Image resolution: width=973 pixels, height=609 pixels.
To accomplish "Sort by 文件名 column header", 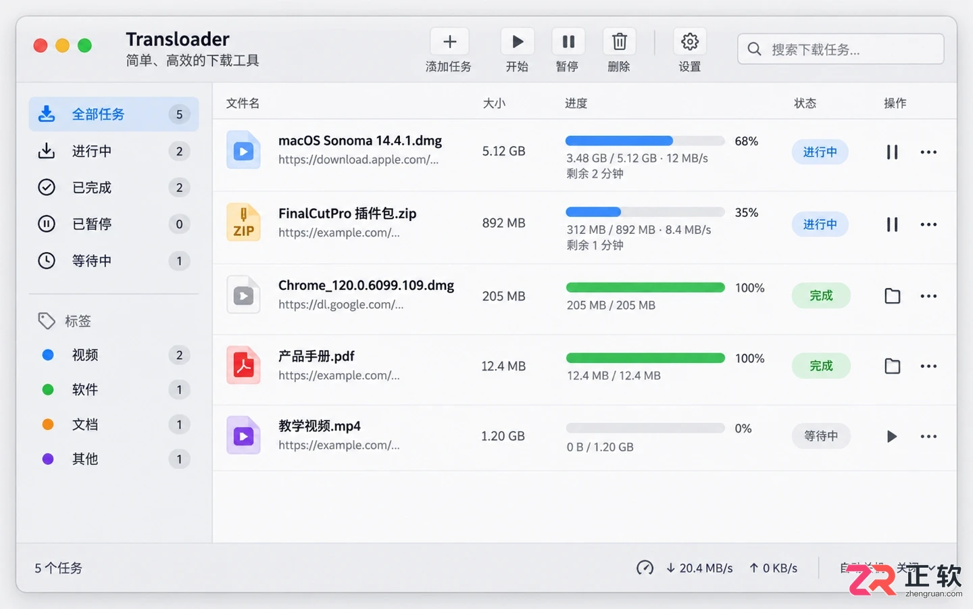I will pyautogui.click(x=243, y=103).
